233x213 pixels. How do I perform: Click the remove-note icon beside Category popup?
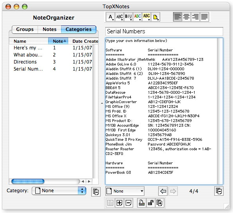(x=96, y=192)
